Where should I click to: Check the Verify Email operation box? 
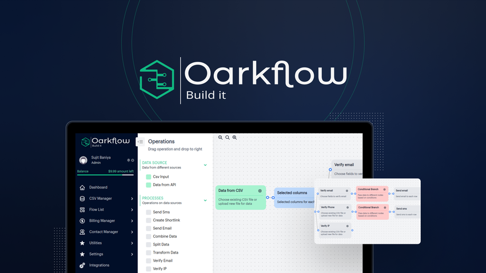click(x=149, y=260)
